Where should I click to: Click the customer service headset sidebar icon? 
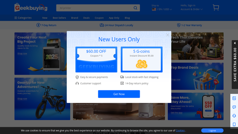tap(234, 116)
